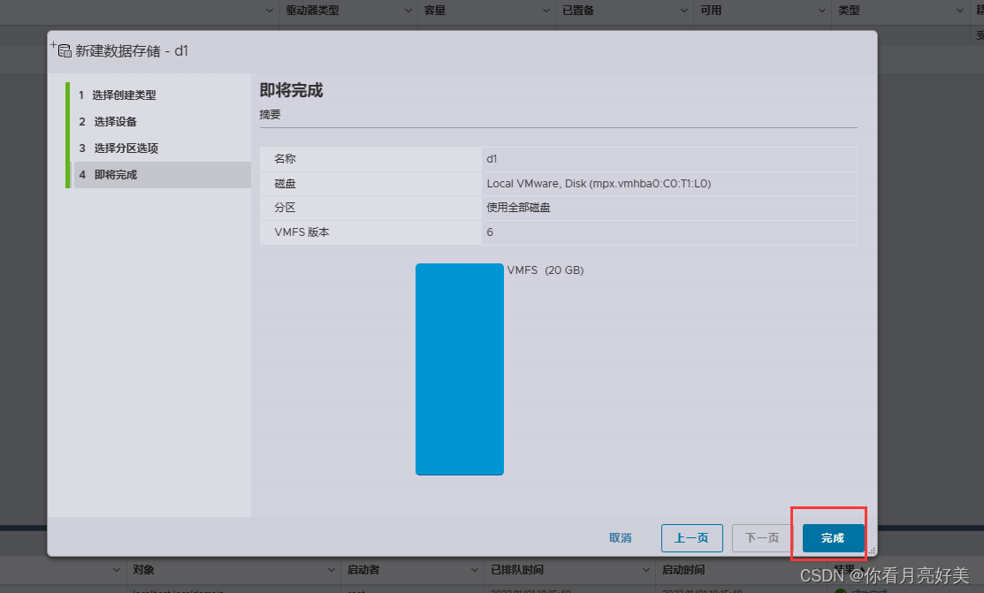Click the 名称 value d1

(x=492, y=159)
